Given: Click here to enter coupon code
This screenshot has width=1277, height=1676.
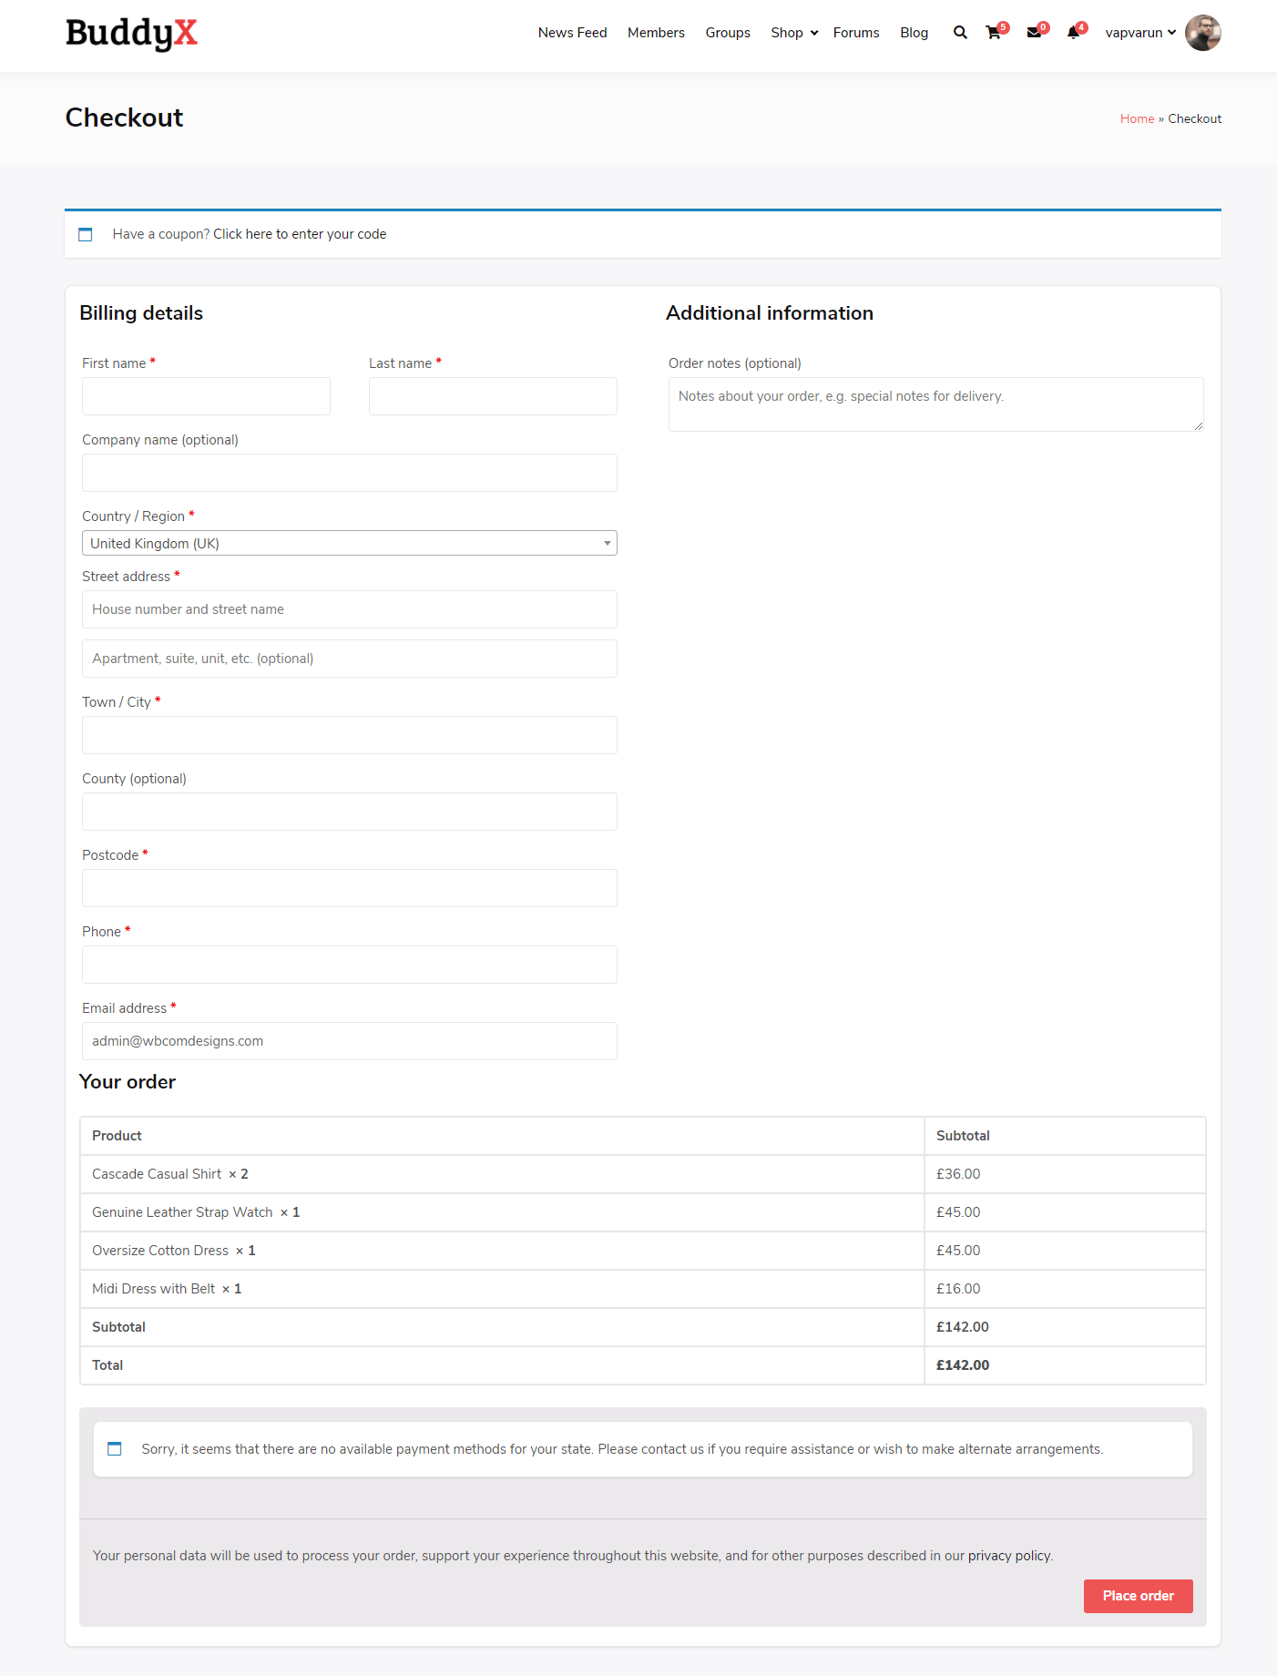Looking at the screenshot, I should (300, 234).
